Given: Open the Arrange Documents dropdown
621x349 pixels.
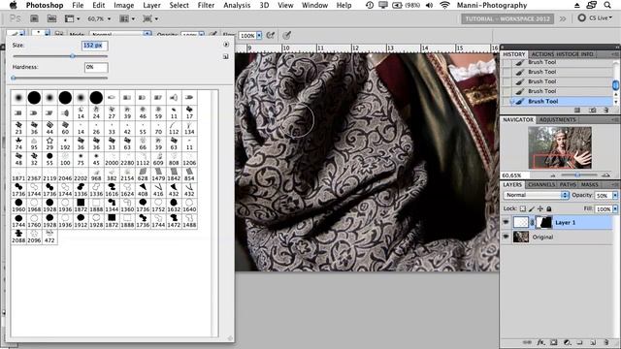Looking at the screenshot, I should pos(127,18).
